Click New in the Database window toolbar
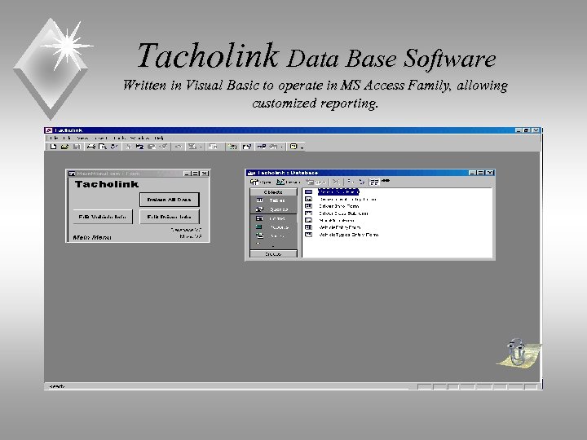The image size is (587, 440). 316,182
